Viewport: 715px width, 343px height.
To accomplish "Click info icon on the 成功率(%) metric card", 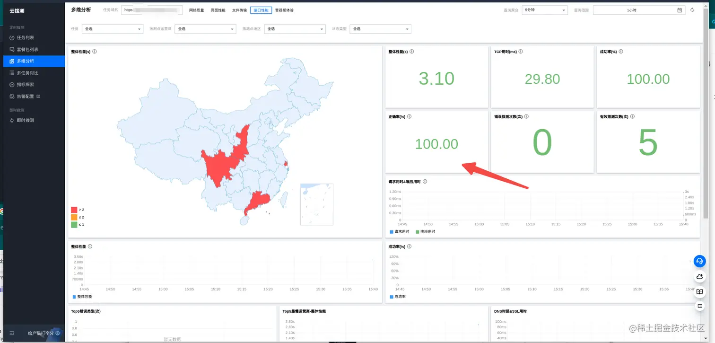I will click(x=621, y=52).
